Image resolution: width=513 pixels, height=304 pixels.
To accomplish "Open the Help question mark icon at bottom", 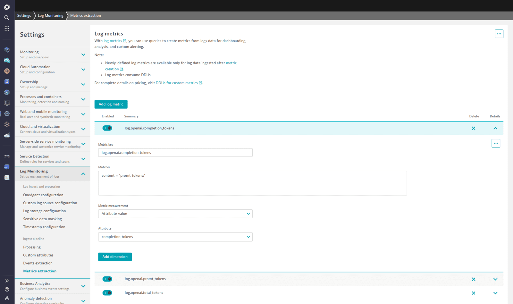I will pyautogui.click(x=7, y=289).
